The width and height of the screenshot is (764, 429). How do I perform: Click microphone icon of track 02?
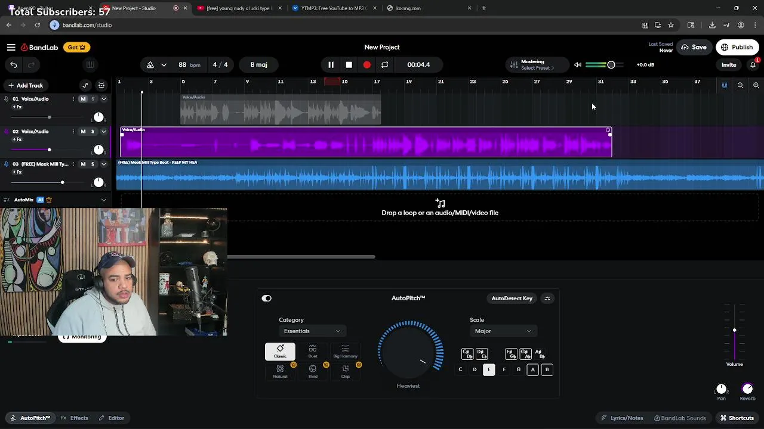click(6, 131)
